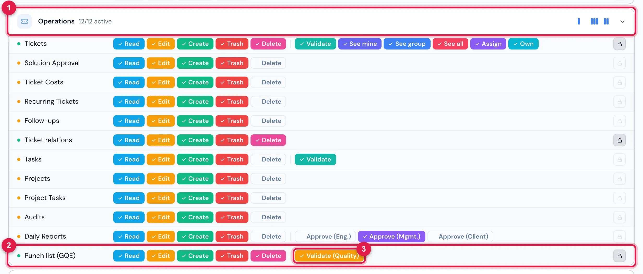
Task: Click the Punch list (GQE) row label
Action: pyautogui.click(x=50, y=256)
